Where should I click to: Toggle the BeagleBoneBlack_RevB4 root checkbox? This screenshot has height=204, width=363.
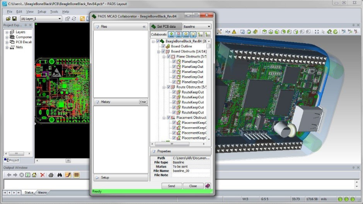(x=158, y=41)
